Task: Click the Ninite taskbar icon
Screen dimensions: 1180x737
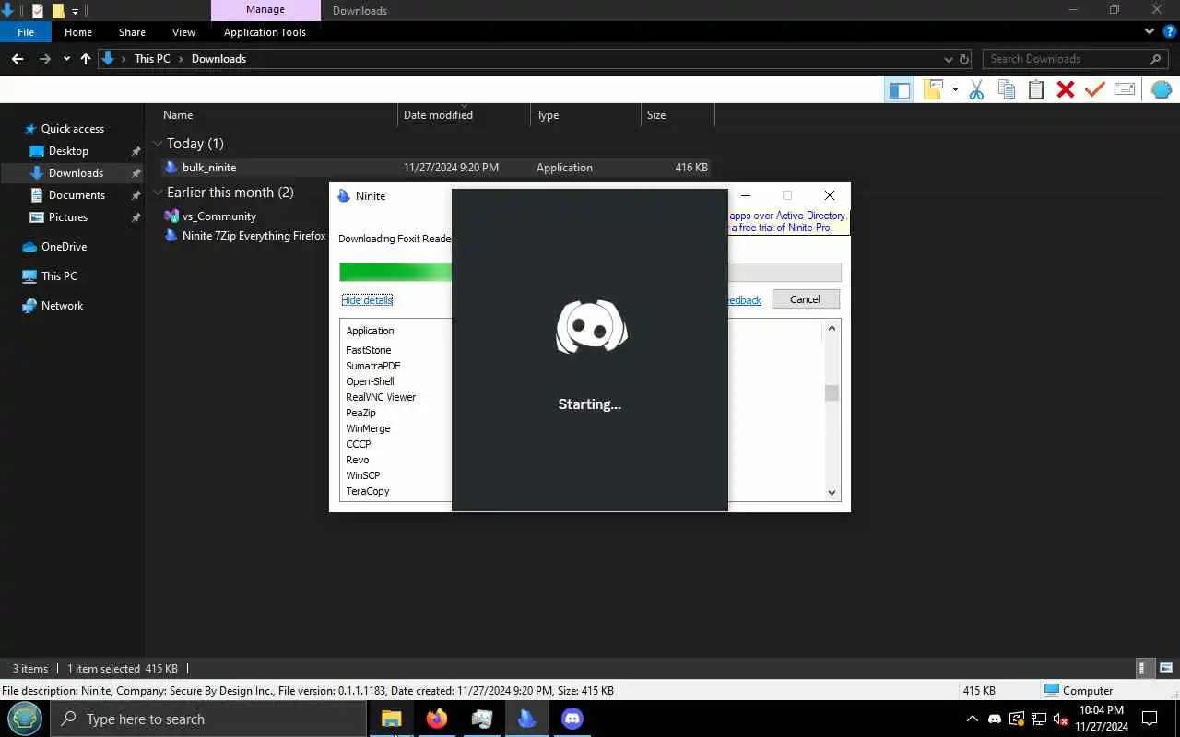Action: click(x=527, y=719)
